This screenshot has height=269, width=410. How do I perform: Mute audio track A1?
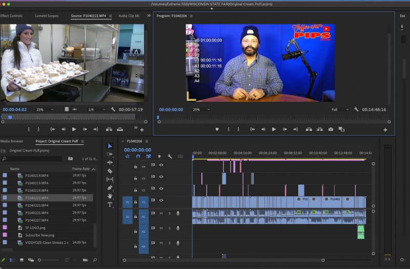coord(161,213)
